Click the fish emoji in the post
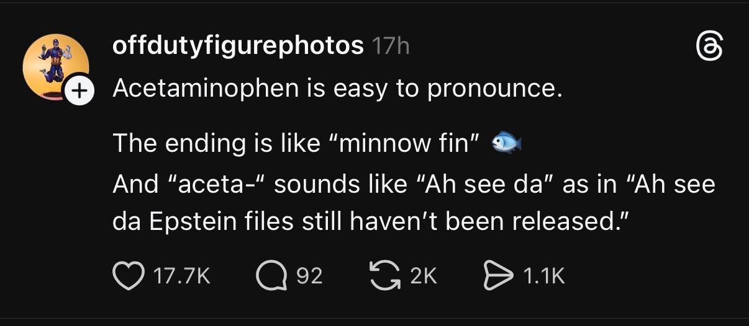The image size is (749, 326). point(506,143)
